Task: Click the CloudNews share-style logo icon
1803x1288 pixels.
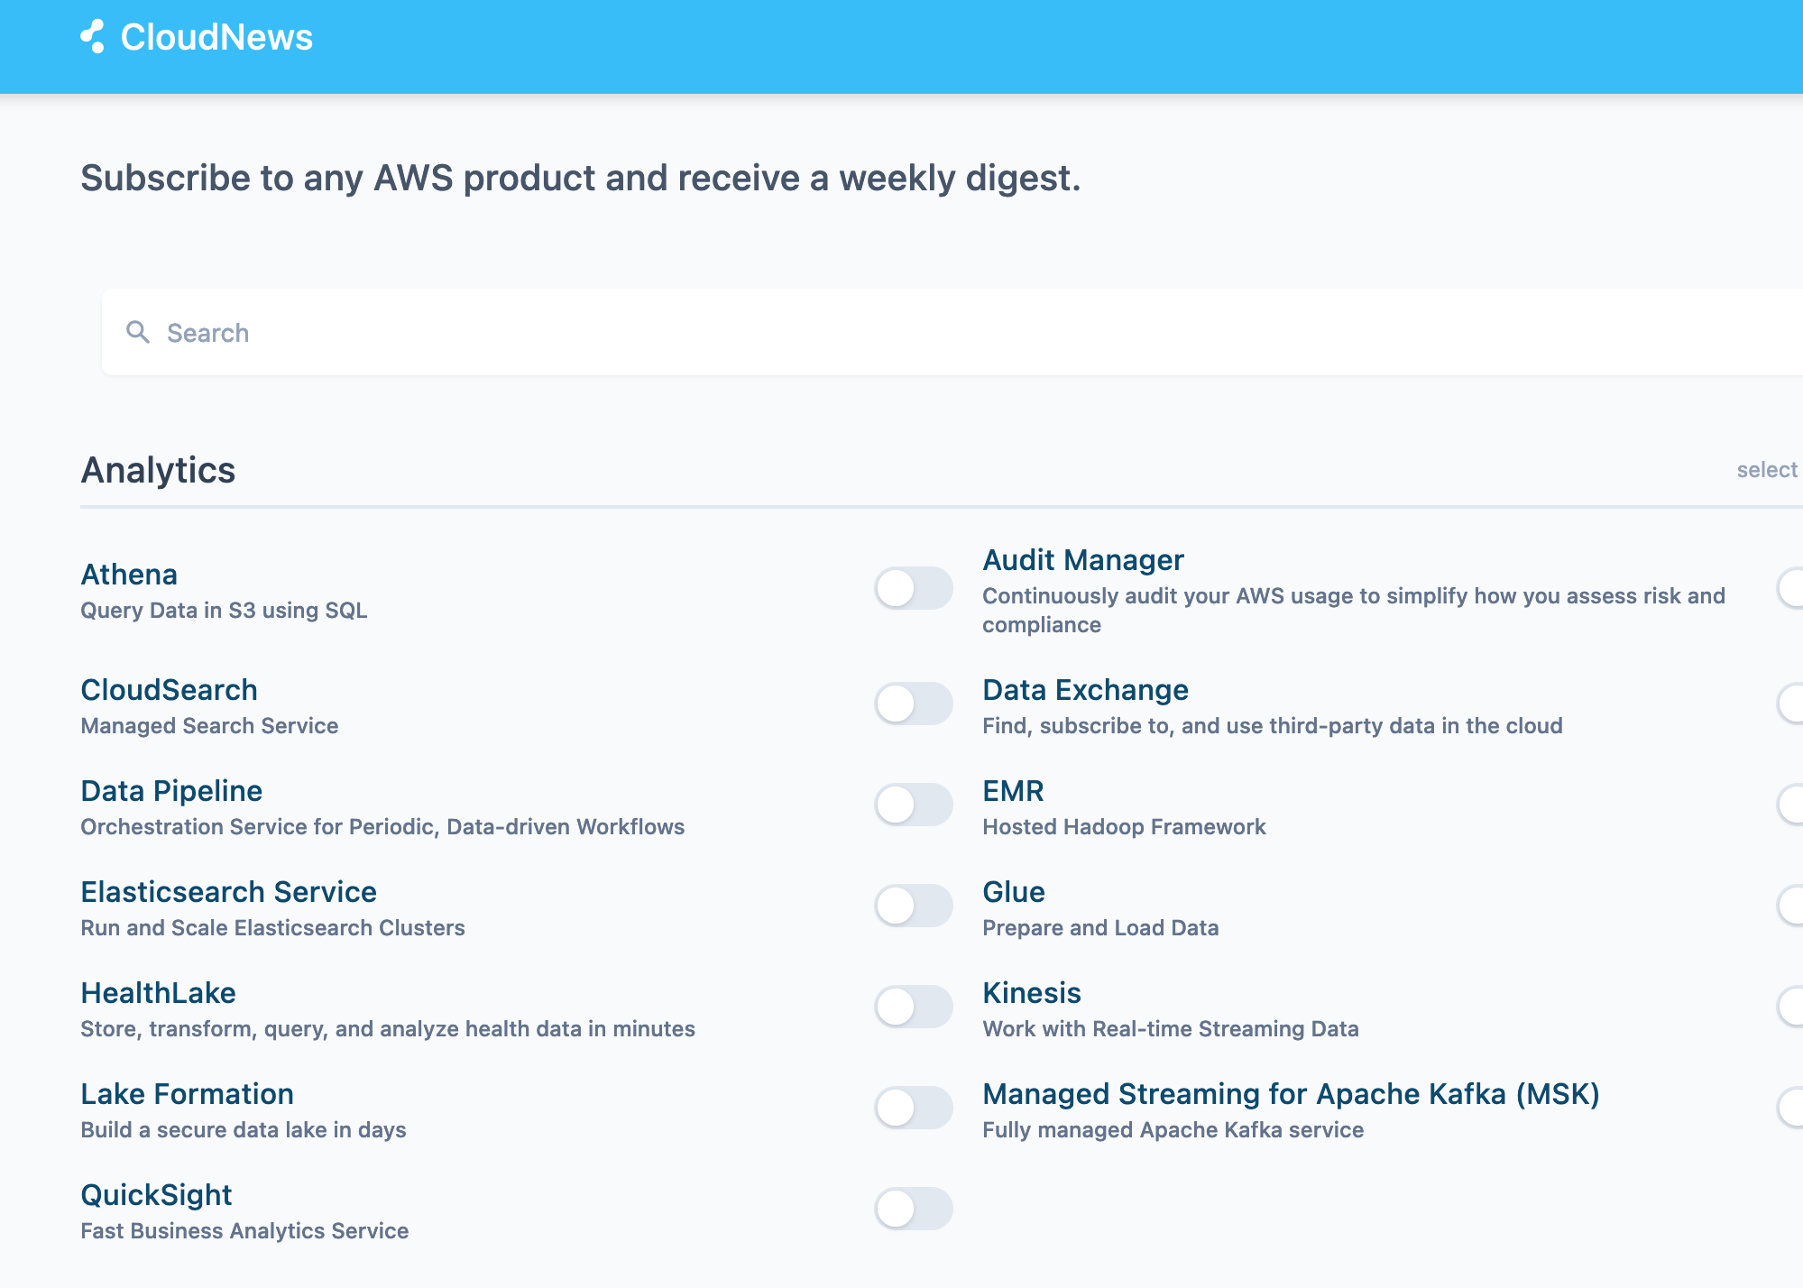Action: coord(94,37)
